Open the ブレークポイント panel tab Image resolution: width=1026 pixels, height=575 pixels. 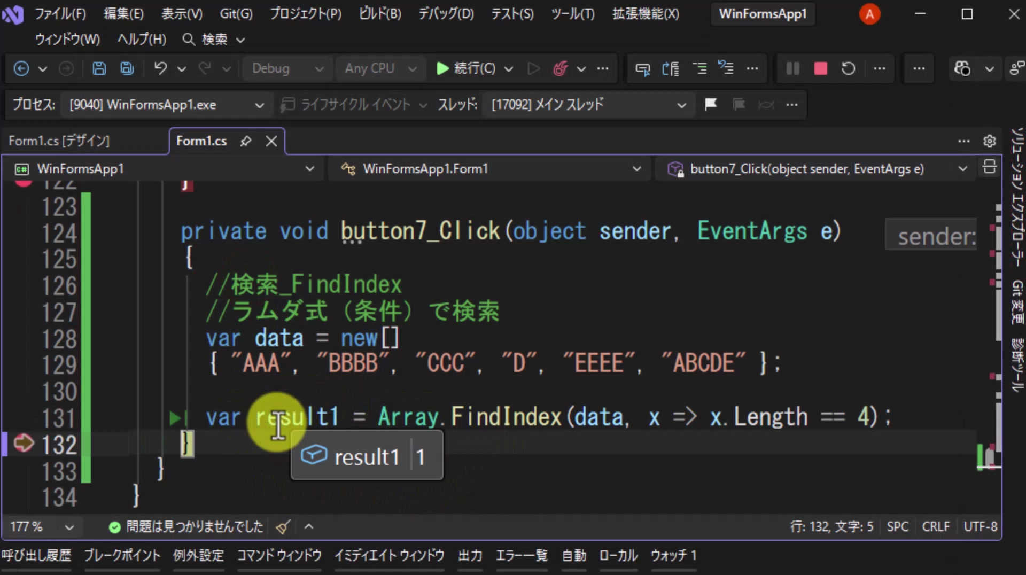[x=122, y=556]
